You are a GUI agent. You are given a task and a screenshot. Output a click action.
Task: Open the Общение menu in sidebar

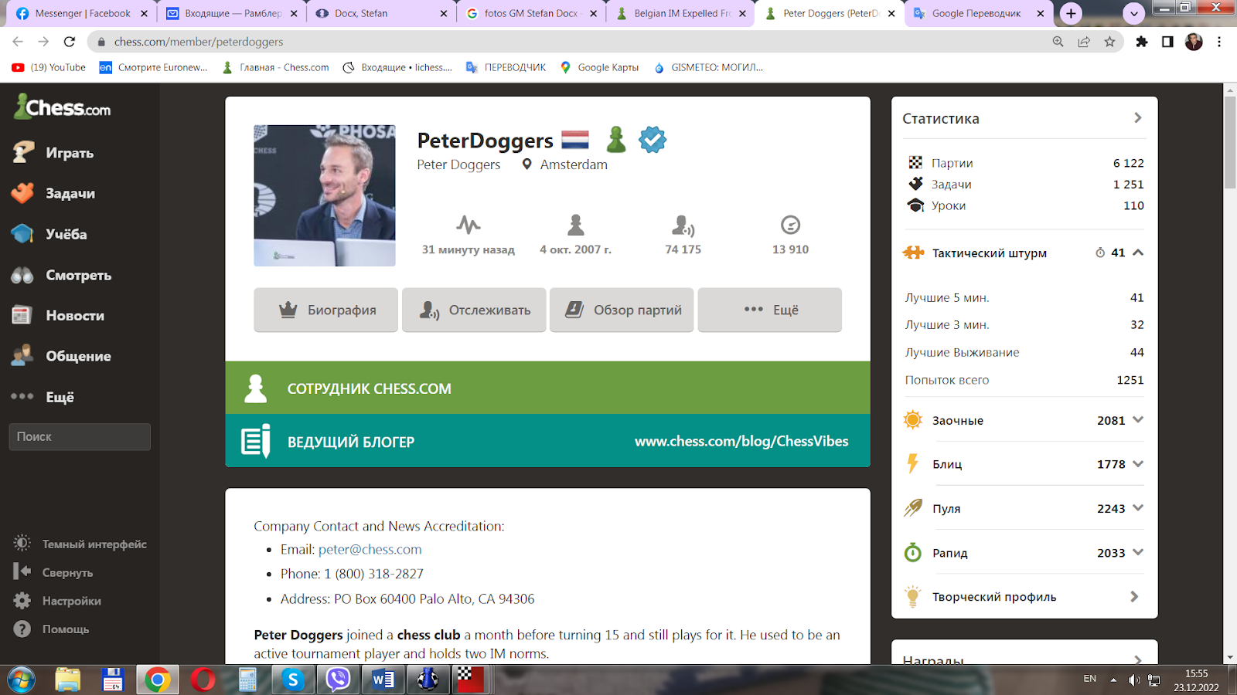click(80, 356)
